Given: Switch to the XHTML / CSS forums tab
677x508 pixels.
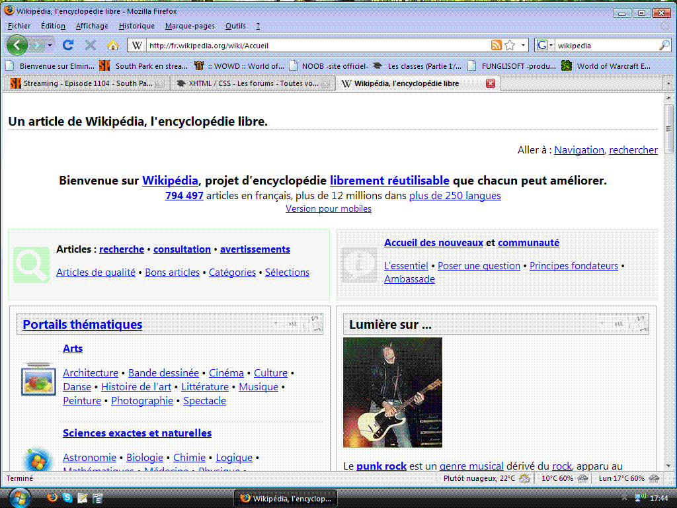Looking at the screenshot, I should 247,83.
